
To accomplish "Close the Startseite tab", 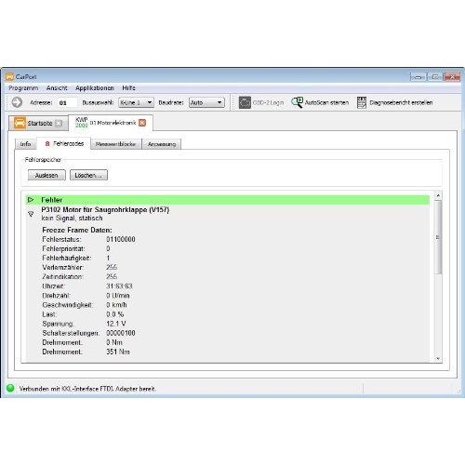I will (59, 124).
